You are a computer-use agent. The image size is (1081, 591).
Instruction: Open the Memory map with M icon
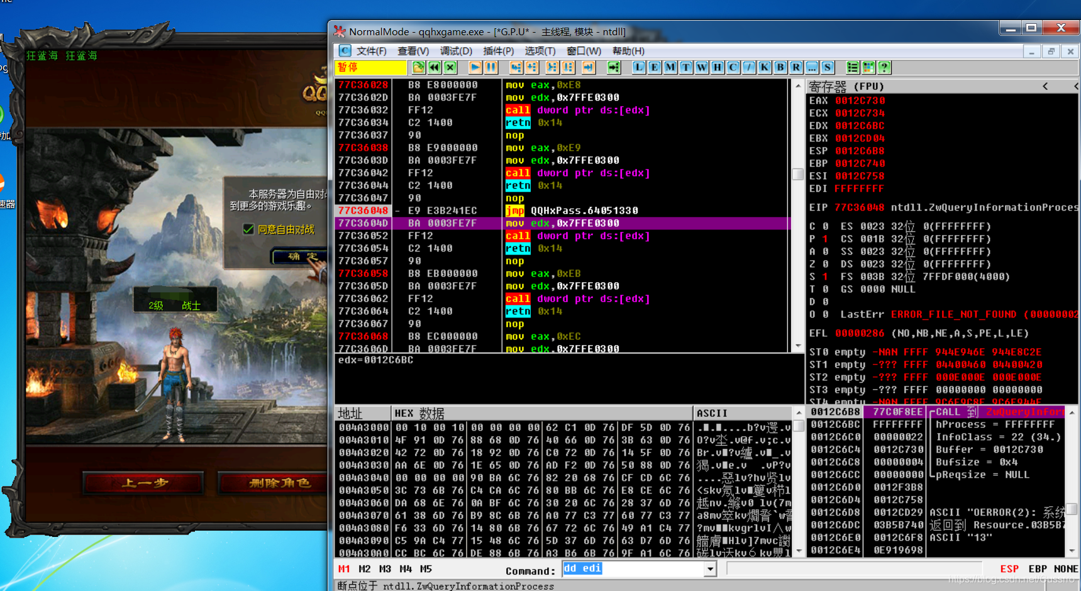(670, 67)
